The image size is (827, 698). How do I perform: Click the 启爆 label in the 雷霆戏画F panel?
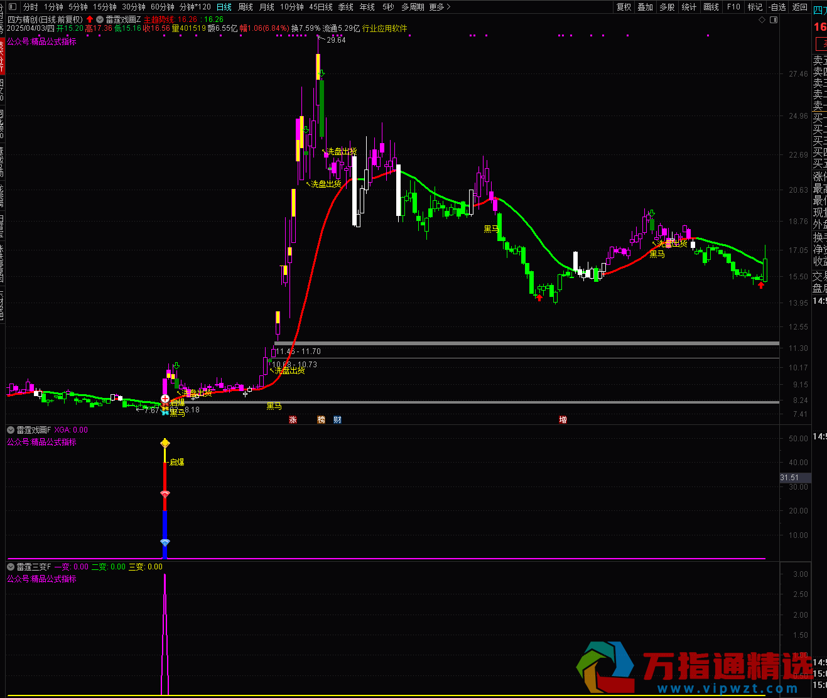coord(177,462)
